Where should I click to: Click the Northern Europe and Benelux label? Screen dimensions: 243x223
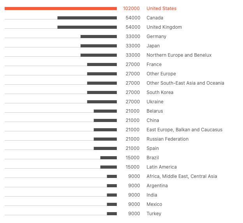179,55
